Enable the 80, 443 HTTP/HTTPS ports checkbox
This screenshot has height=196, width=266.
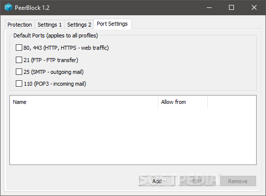19,48
